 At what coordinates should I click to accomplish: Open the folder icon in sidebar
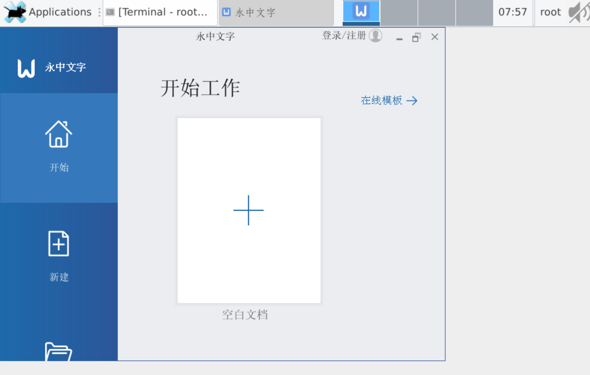pyautogui.click(x=58, y=351)
